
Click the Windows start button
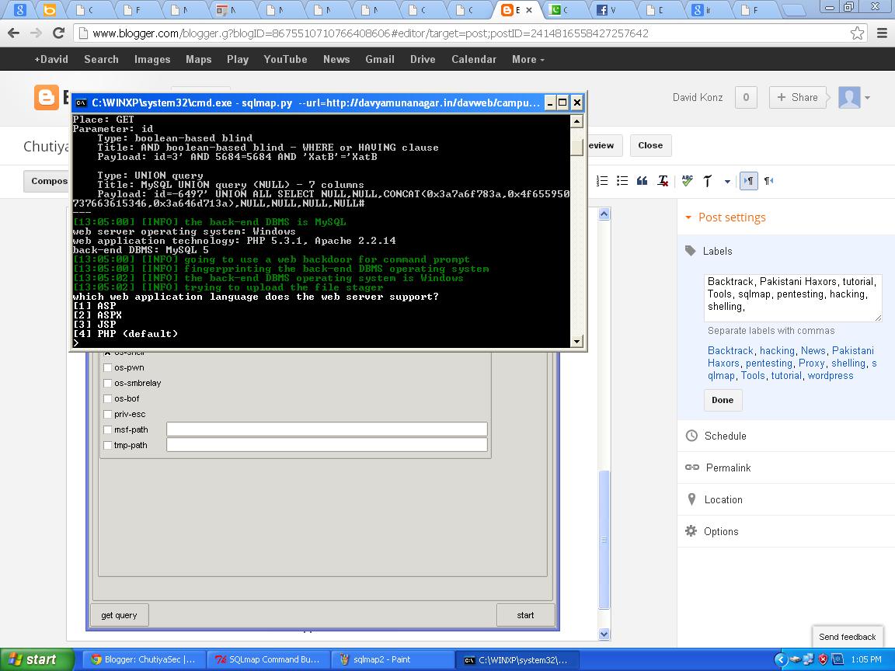pos(36,659)
